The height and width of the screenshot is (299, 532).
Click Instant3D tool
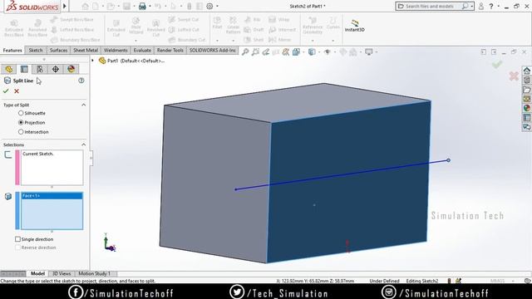point(355,26)
